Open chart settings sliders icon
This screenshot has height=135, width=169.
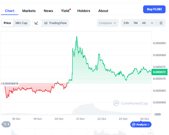161,23
